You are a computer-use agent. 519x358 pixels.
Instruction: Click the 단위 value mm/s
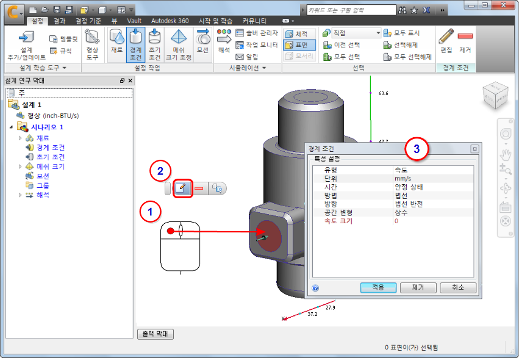click(x=403, y=179)
